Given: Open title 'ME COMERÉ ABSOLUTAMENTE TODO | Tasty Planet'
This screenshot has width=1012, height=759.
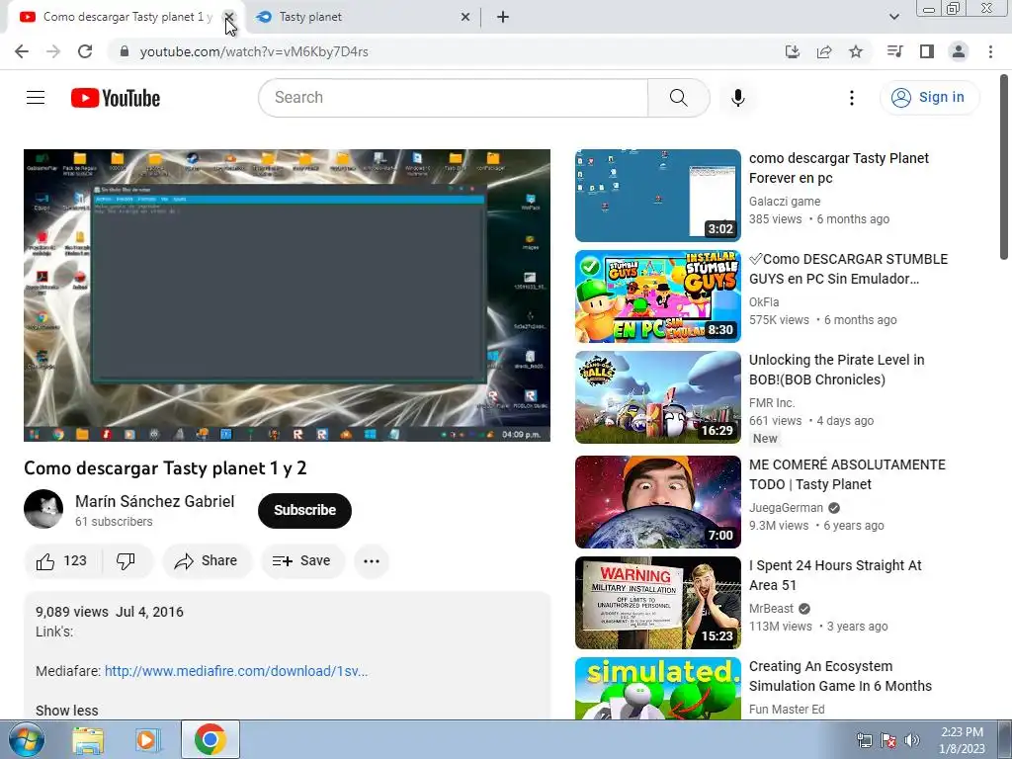Looking at the screenshot, I should 847,474.
